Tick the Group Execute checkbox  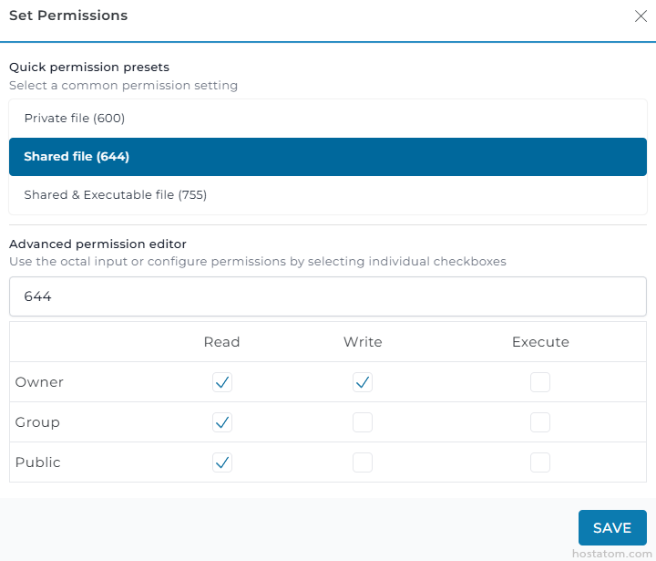pyautogui.click(x=540, y=422)
